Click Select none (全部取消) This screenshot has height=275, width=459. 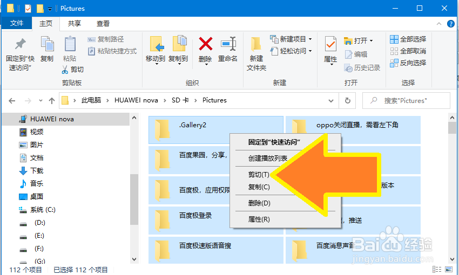tap(408, 51)
